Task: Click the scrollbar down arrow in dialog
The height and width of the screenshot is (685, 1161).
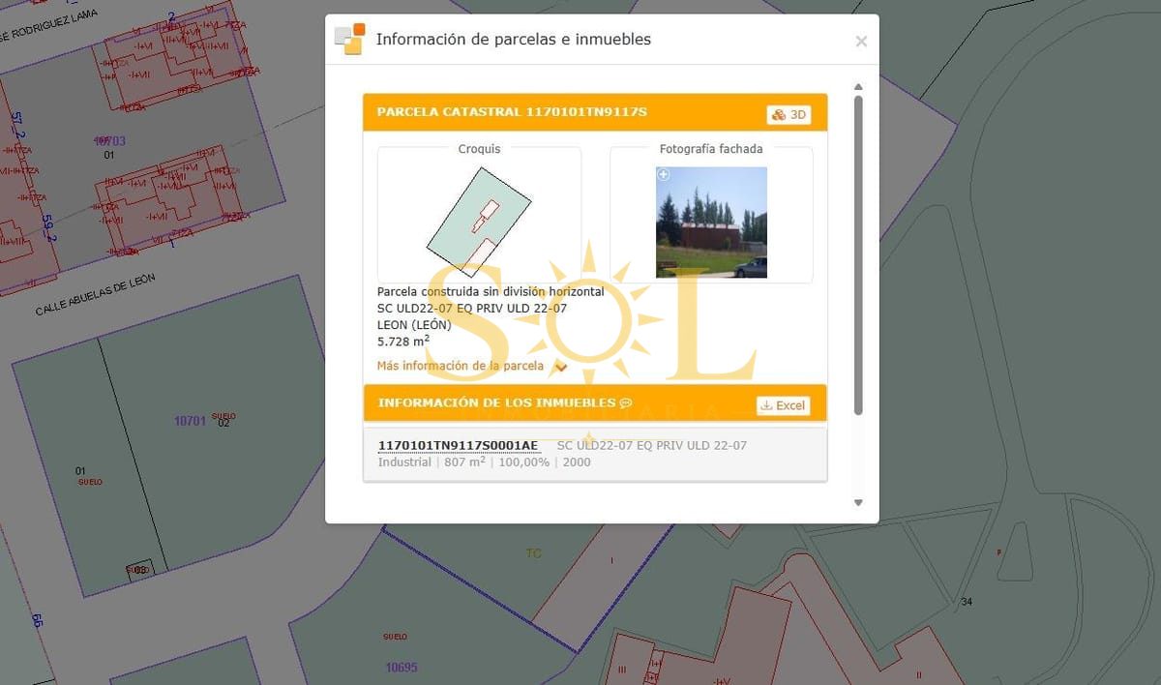Action: (x=857, y=502)
